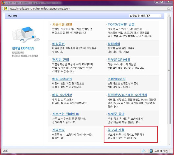Open the 서명관리 link

58,130
